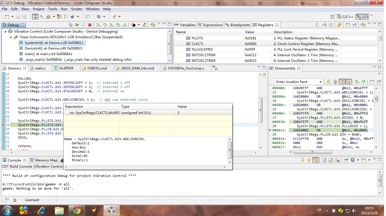This screenshot has width=386, height=216.
Task: Click the Load Program folder icon
Action: point(48,17)
